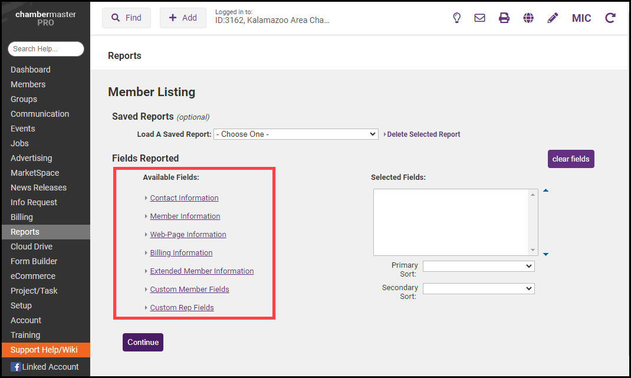The image size is (631, 378).
Task: Click the printer icon in header
Action: click(504, 18)
